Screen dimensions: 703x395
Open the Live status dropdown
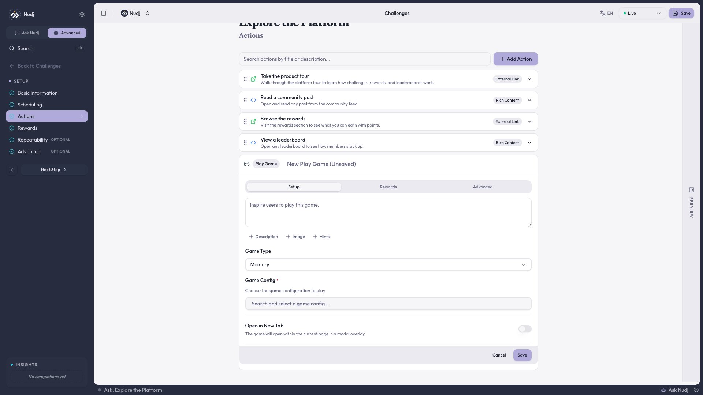coord(642,13)
